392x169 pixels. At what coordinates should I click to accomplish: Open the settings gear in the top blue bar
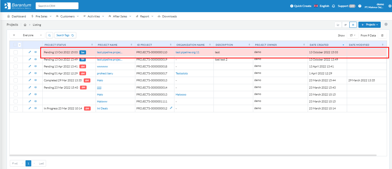pyautogui.click(x=390, y=6)
